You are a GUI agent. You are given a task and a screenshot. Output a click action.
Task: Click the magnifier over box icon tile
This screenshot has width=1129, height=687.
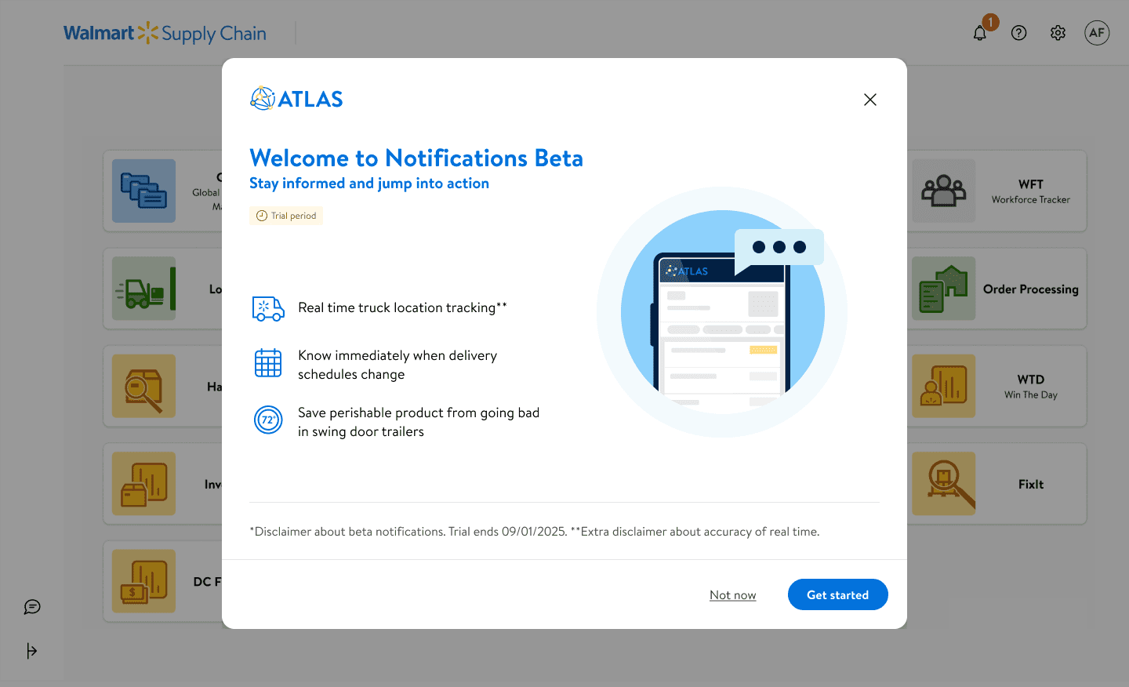[x=143, y=386]
